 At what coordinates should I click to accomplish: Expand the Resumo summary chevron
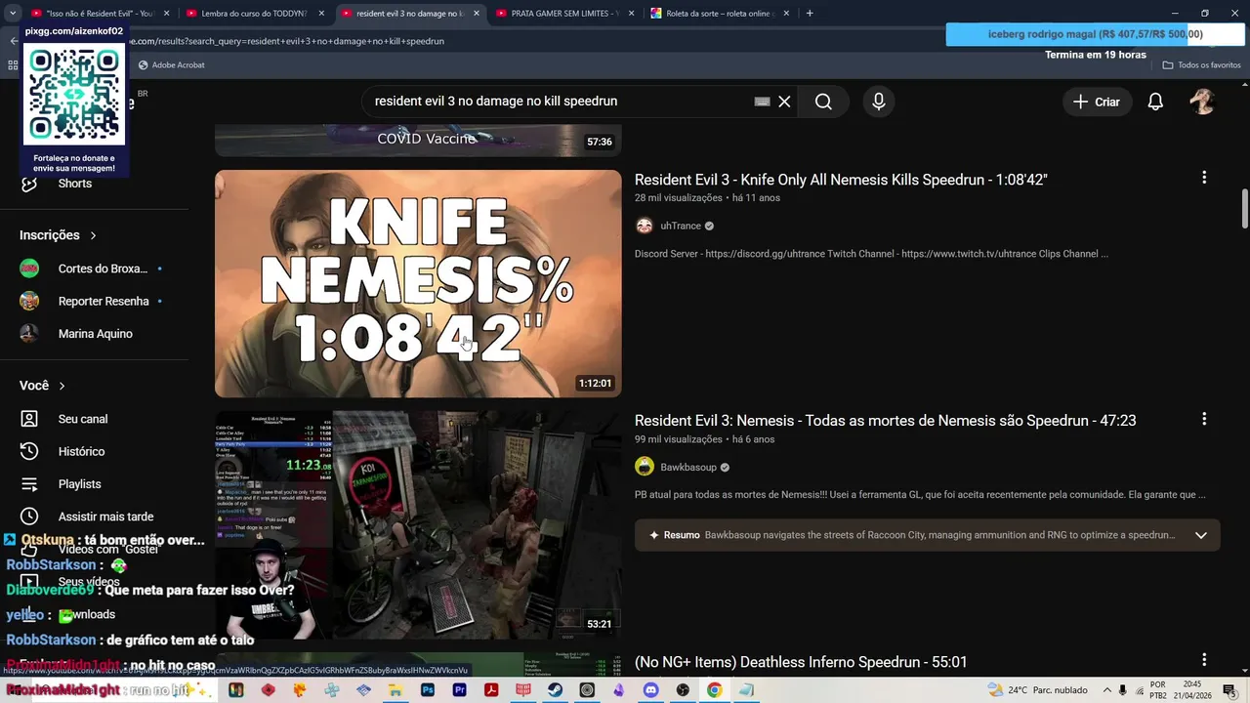tap(1201, 535)
